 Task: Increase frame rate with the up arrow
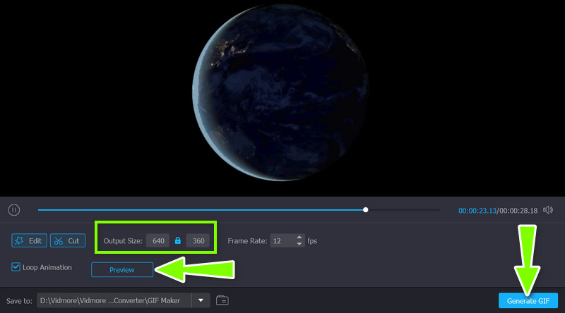tap(299, 238)
